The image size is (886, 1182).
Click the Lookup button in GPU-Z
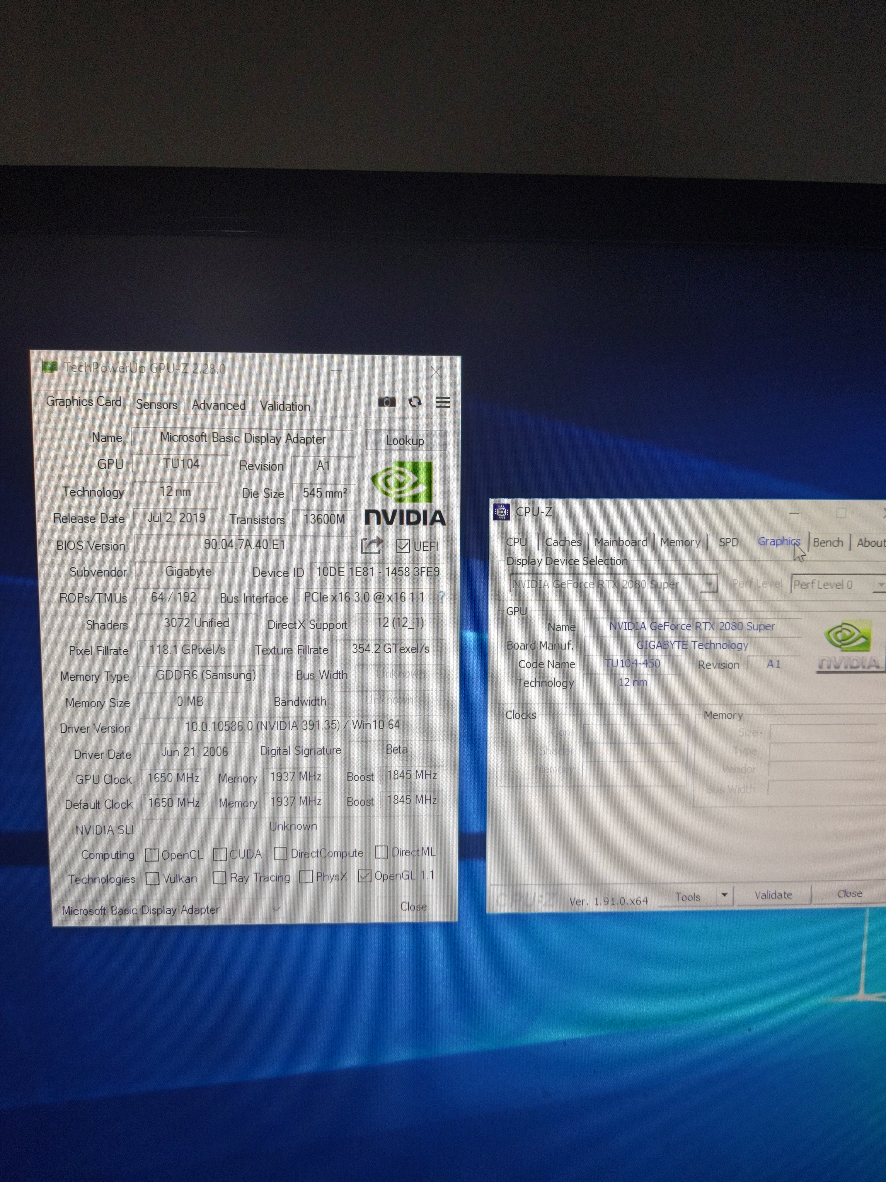click(405, 440)
